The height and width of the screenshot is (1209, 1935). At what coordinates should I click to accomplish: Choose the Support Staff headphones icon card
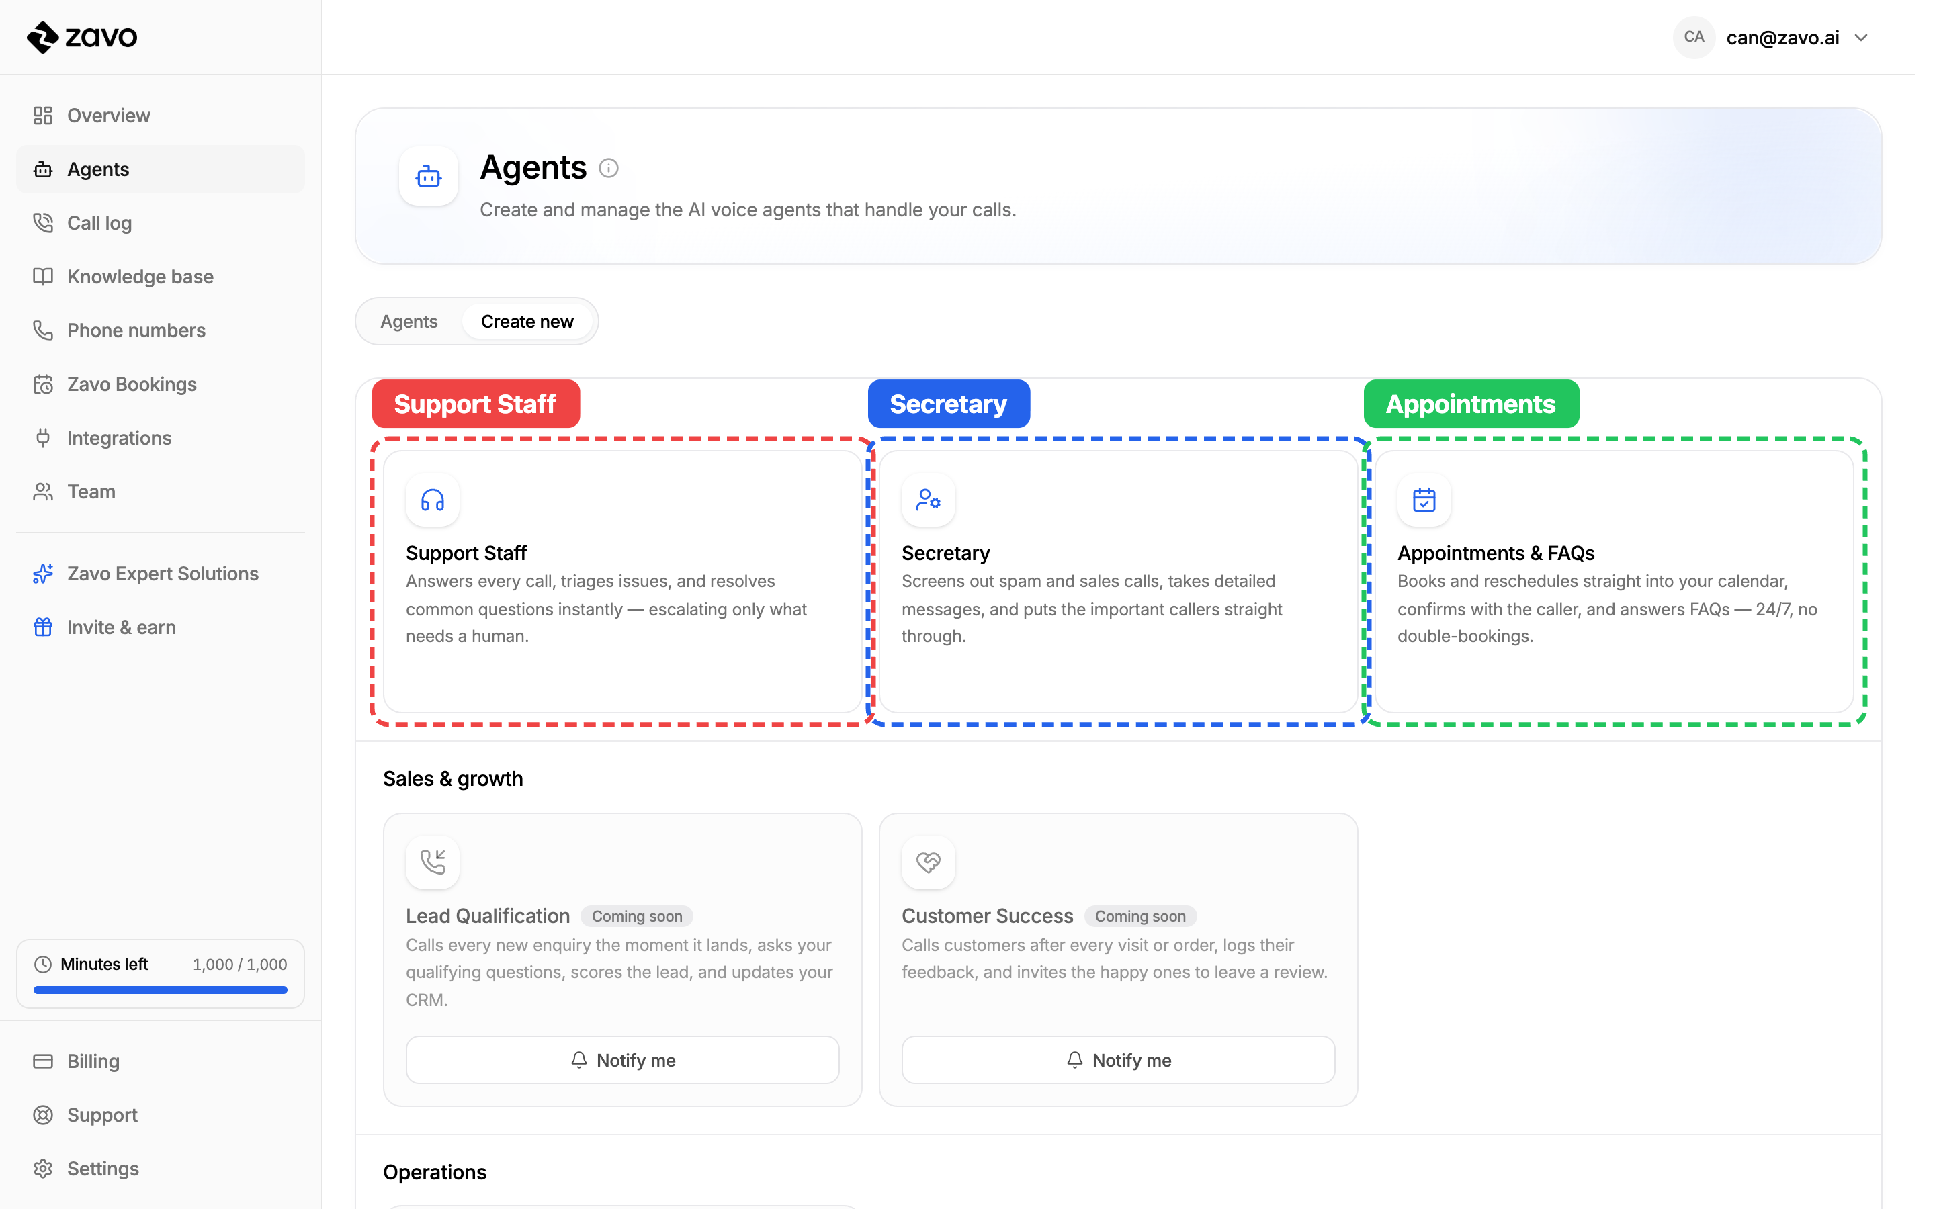pos(433,500)
